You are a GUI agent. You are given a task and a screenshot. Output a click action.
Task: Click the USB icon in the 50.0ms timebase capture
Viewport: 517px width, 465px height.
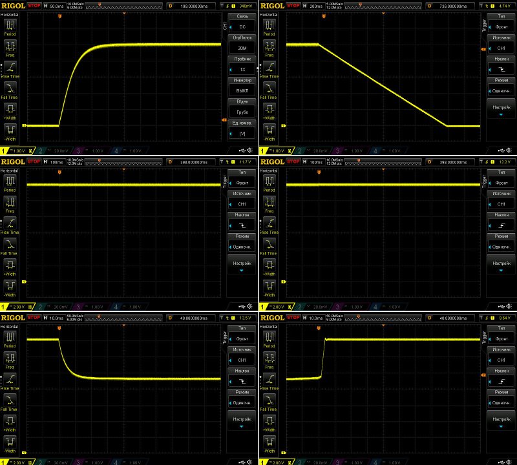point(242,150)
